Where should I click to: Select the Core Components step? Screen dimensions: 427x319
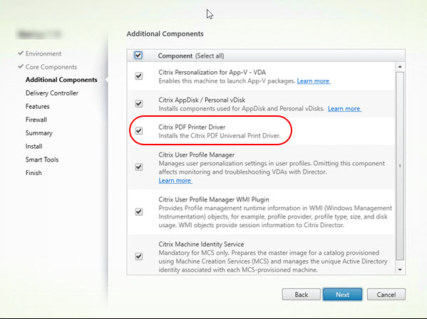pyautogui.click(x=51, y=67)
